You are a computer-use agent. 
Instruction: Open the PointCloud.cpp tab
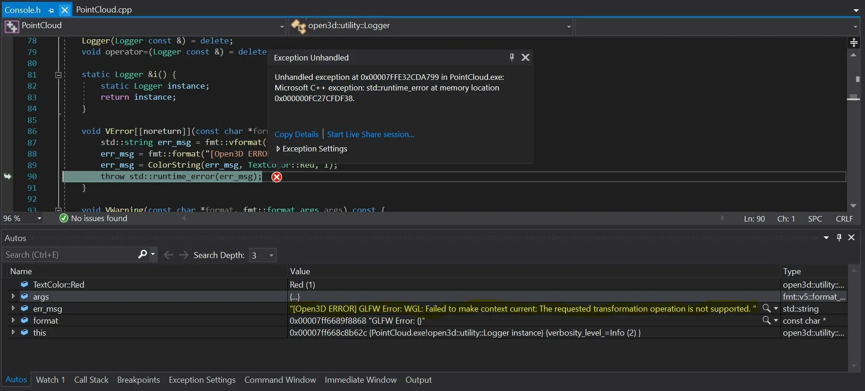click(x=104, y=10)
